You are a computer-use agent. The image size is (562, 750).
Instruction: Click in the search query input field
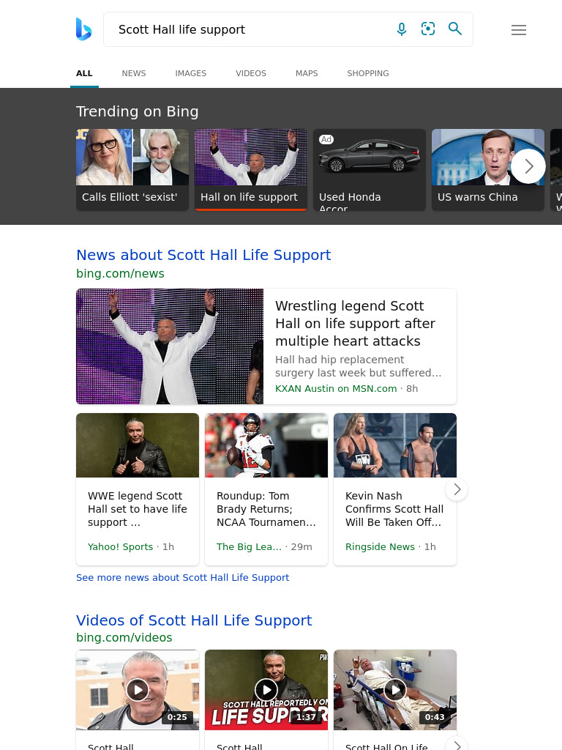(x=249, y=29)
